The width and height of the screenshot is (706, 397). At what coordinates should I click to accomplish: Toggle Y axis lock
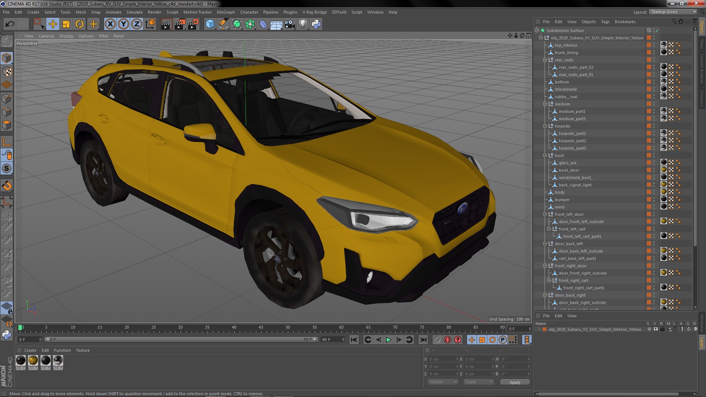coord(124,24)
